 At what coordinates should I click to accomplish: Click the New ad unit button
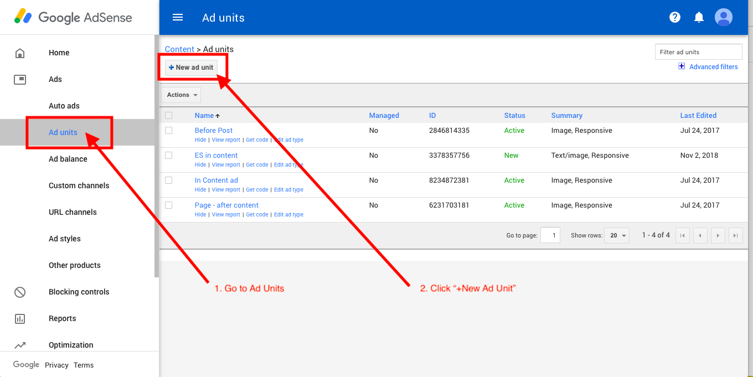pyautogui.click(x=191, y=68)
